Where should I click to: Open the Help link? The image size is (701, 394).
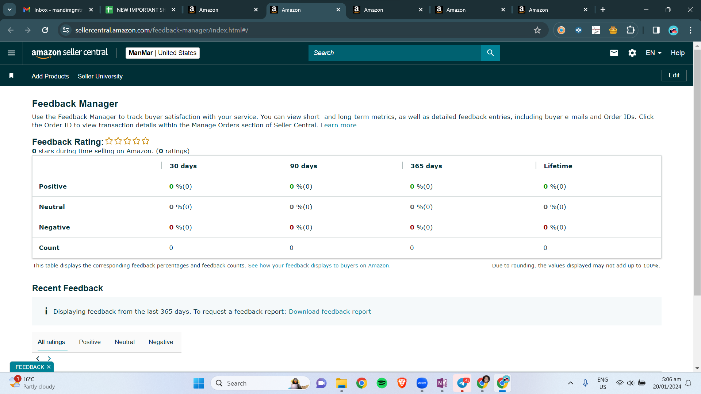[x=678, y=53]
